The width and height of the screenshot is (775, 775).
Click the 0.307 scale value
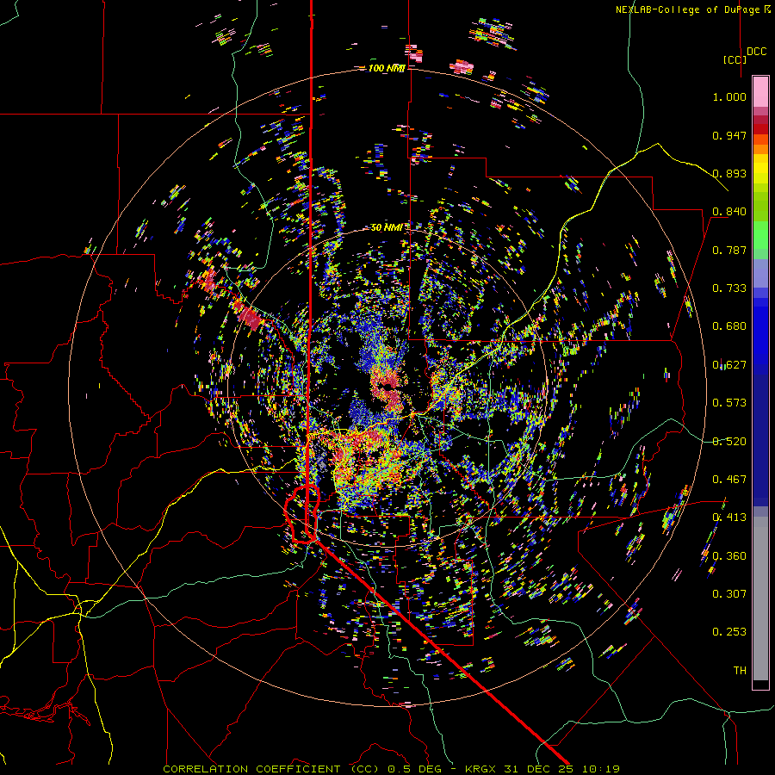729,594
